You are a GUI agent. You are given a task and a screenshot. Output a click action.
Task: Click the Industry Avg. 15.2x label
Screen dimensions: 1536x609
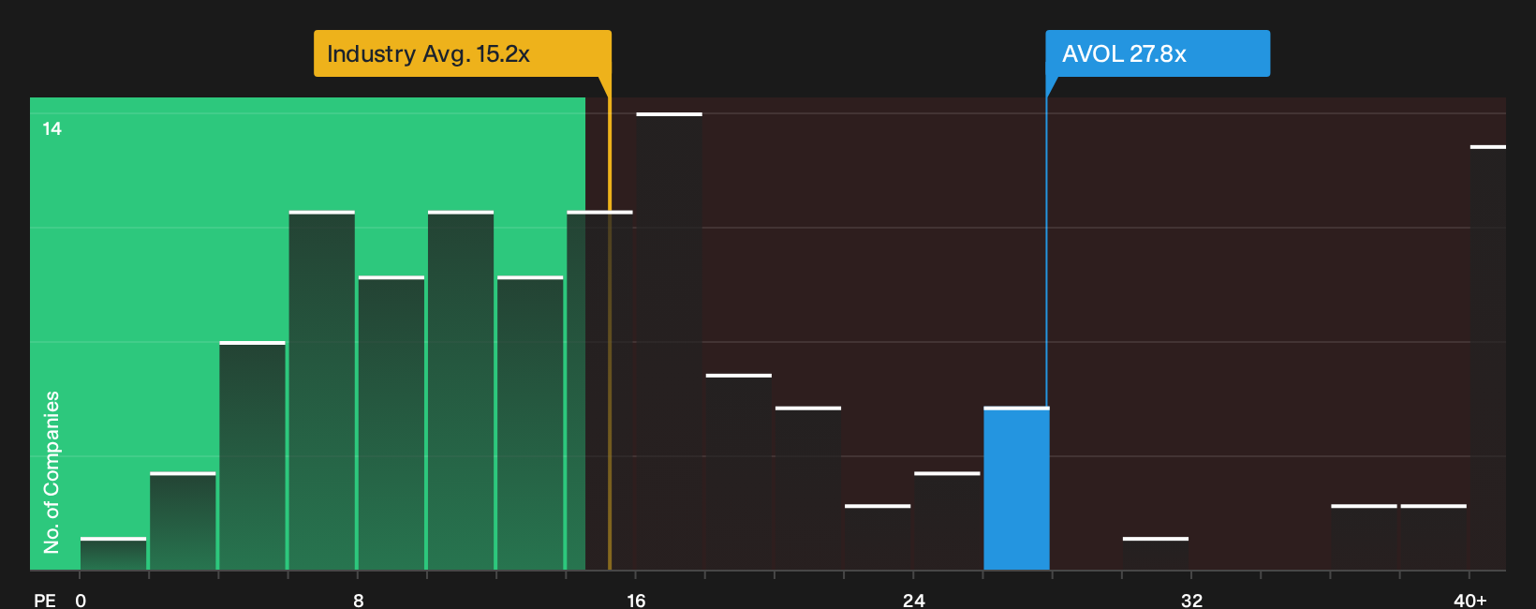point(462,53)
